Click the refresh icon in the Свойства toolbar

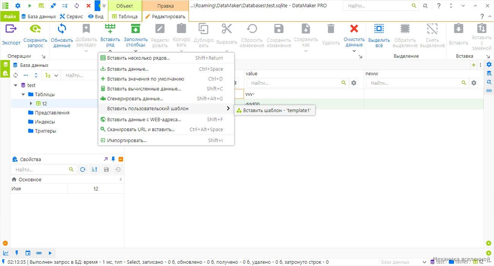coord(82,170)
